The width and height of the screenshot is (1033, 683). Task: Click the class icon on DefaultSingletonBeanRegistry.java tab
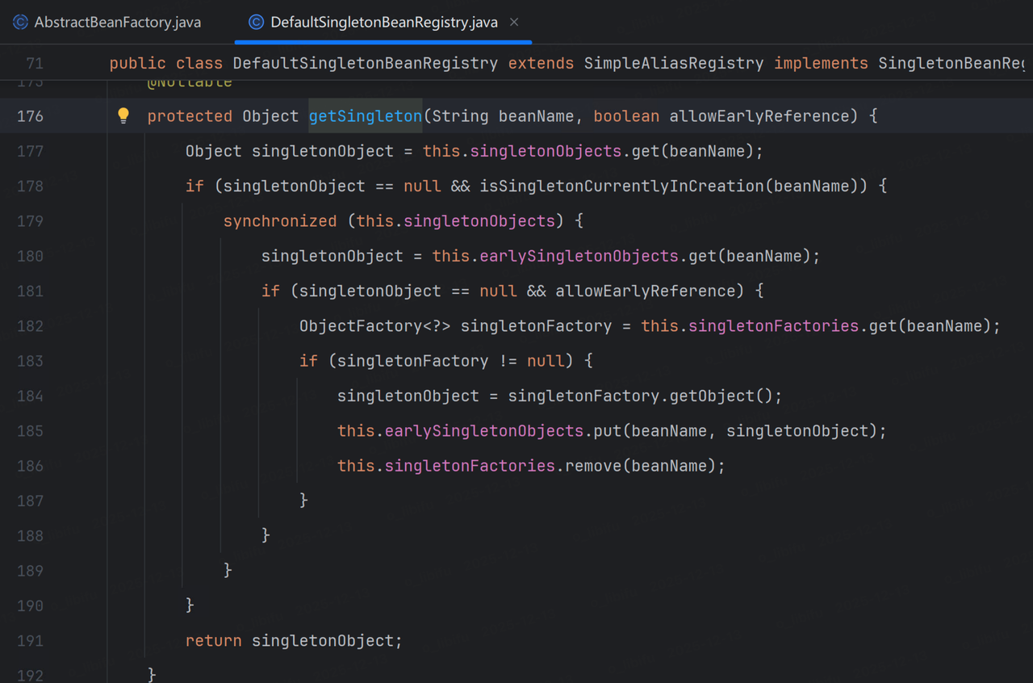256,22
